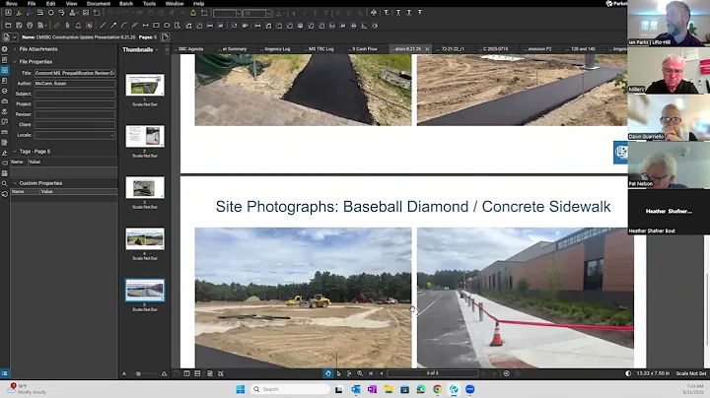Screen dimensions: 710x398
Task: Activate the Select arrow tool
Action: coord(338,373)
